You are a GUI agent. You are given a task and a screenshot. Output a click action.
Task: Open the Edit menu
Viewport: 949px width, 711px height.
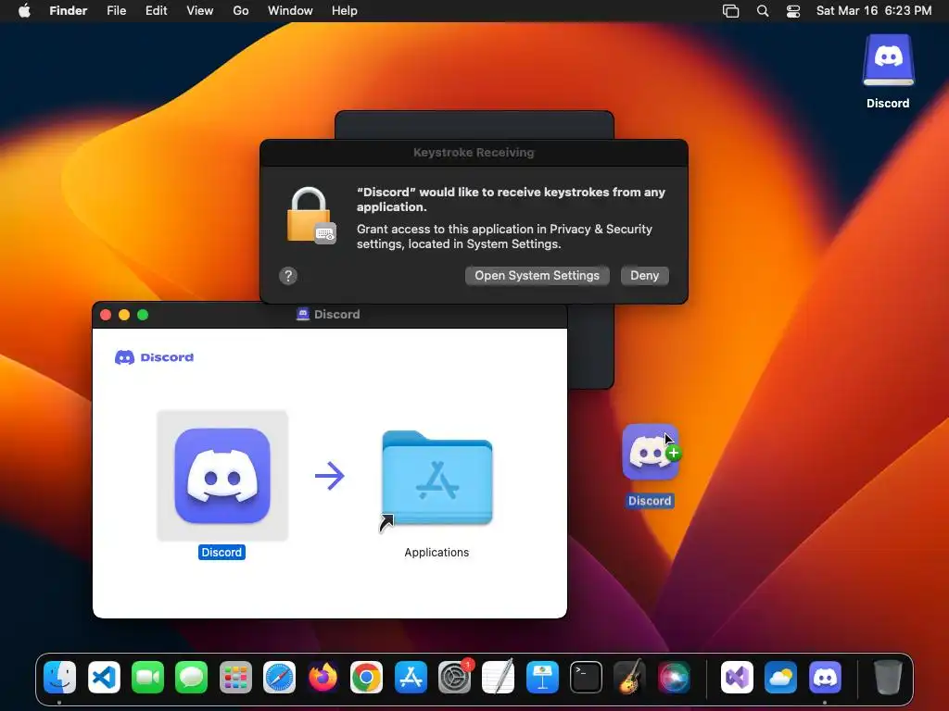[x=156, y=11]
